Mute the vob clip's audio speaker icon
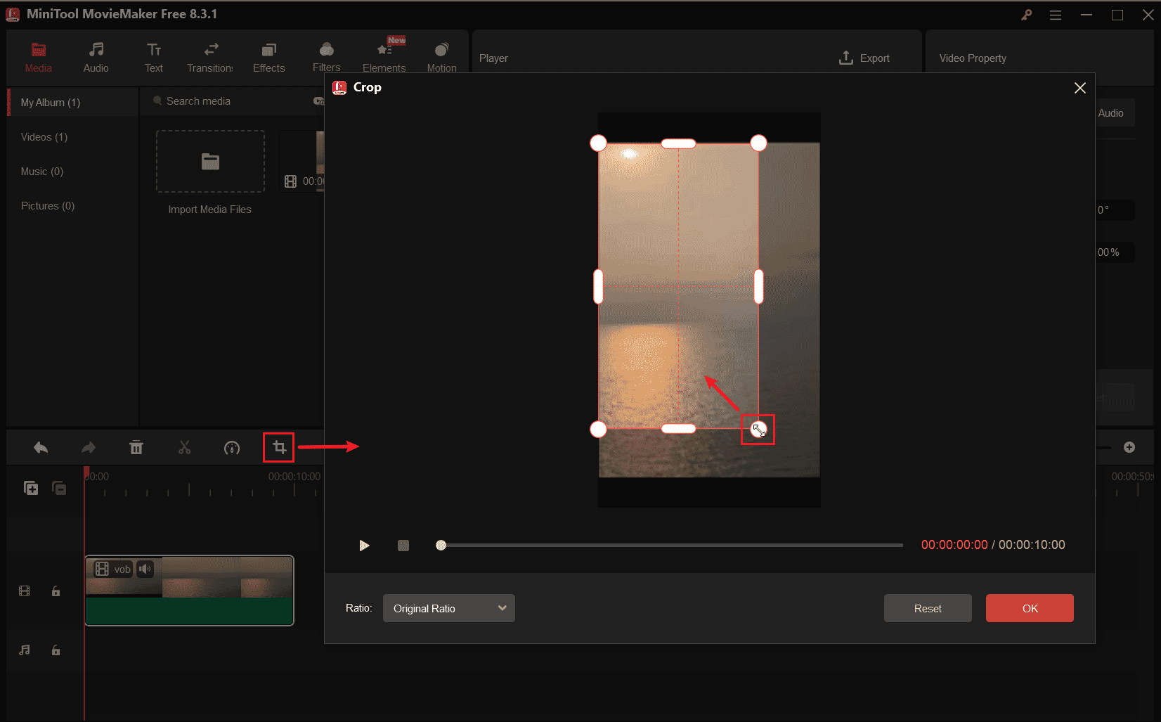 [x=145, y=569]
